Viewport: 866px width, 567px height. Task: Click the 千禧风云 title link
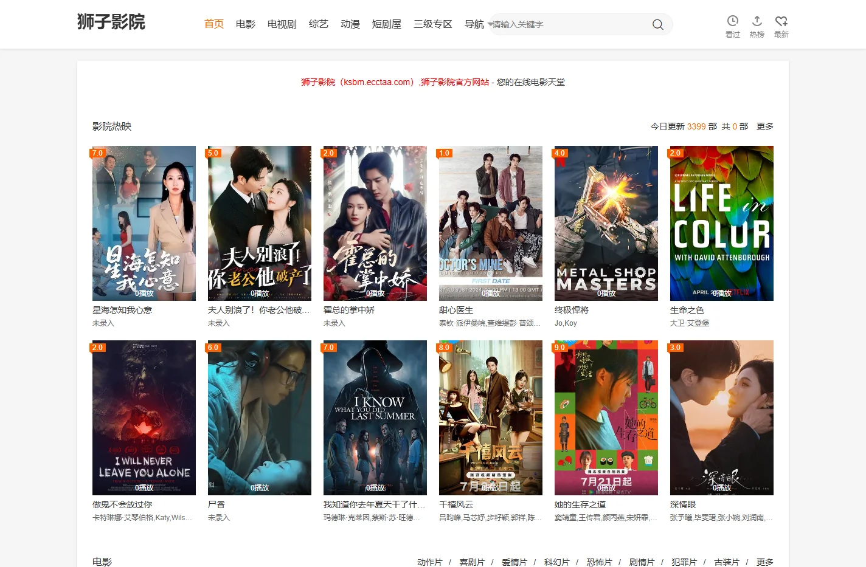click(456, 504)
